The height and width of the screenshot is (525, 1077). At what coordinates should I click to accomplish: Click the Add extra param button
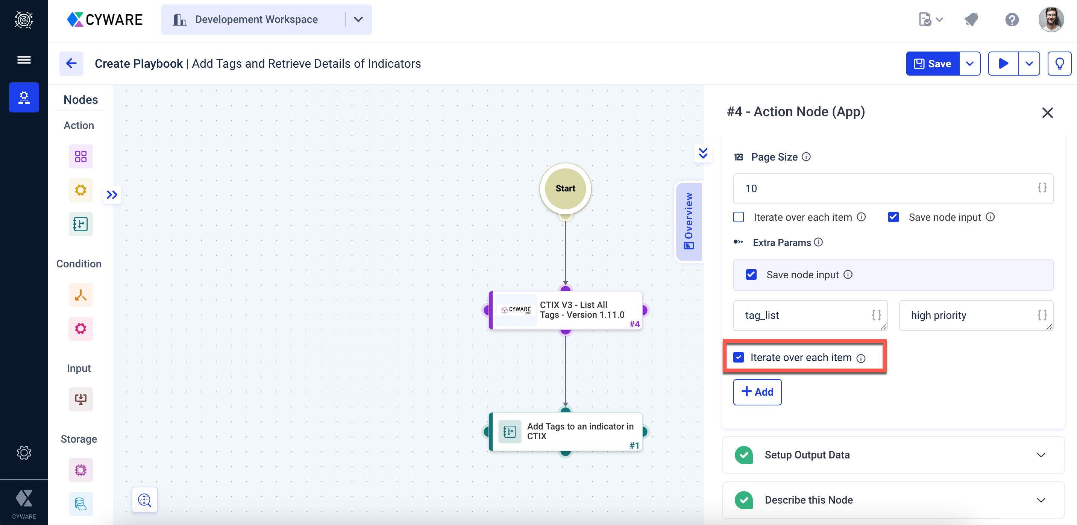pyautogui.click(x=757, y=391)
